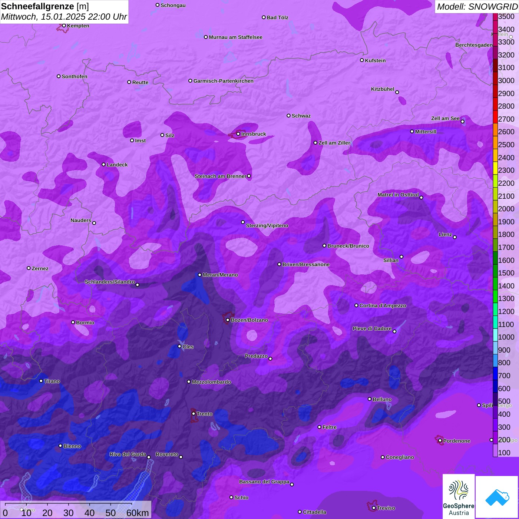Screen dimensions: 519x519
Task: Click the Zell am See label
Action: tap(445, 118)
